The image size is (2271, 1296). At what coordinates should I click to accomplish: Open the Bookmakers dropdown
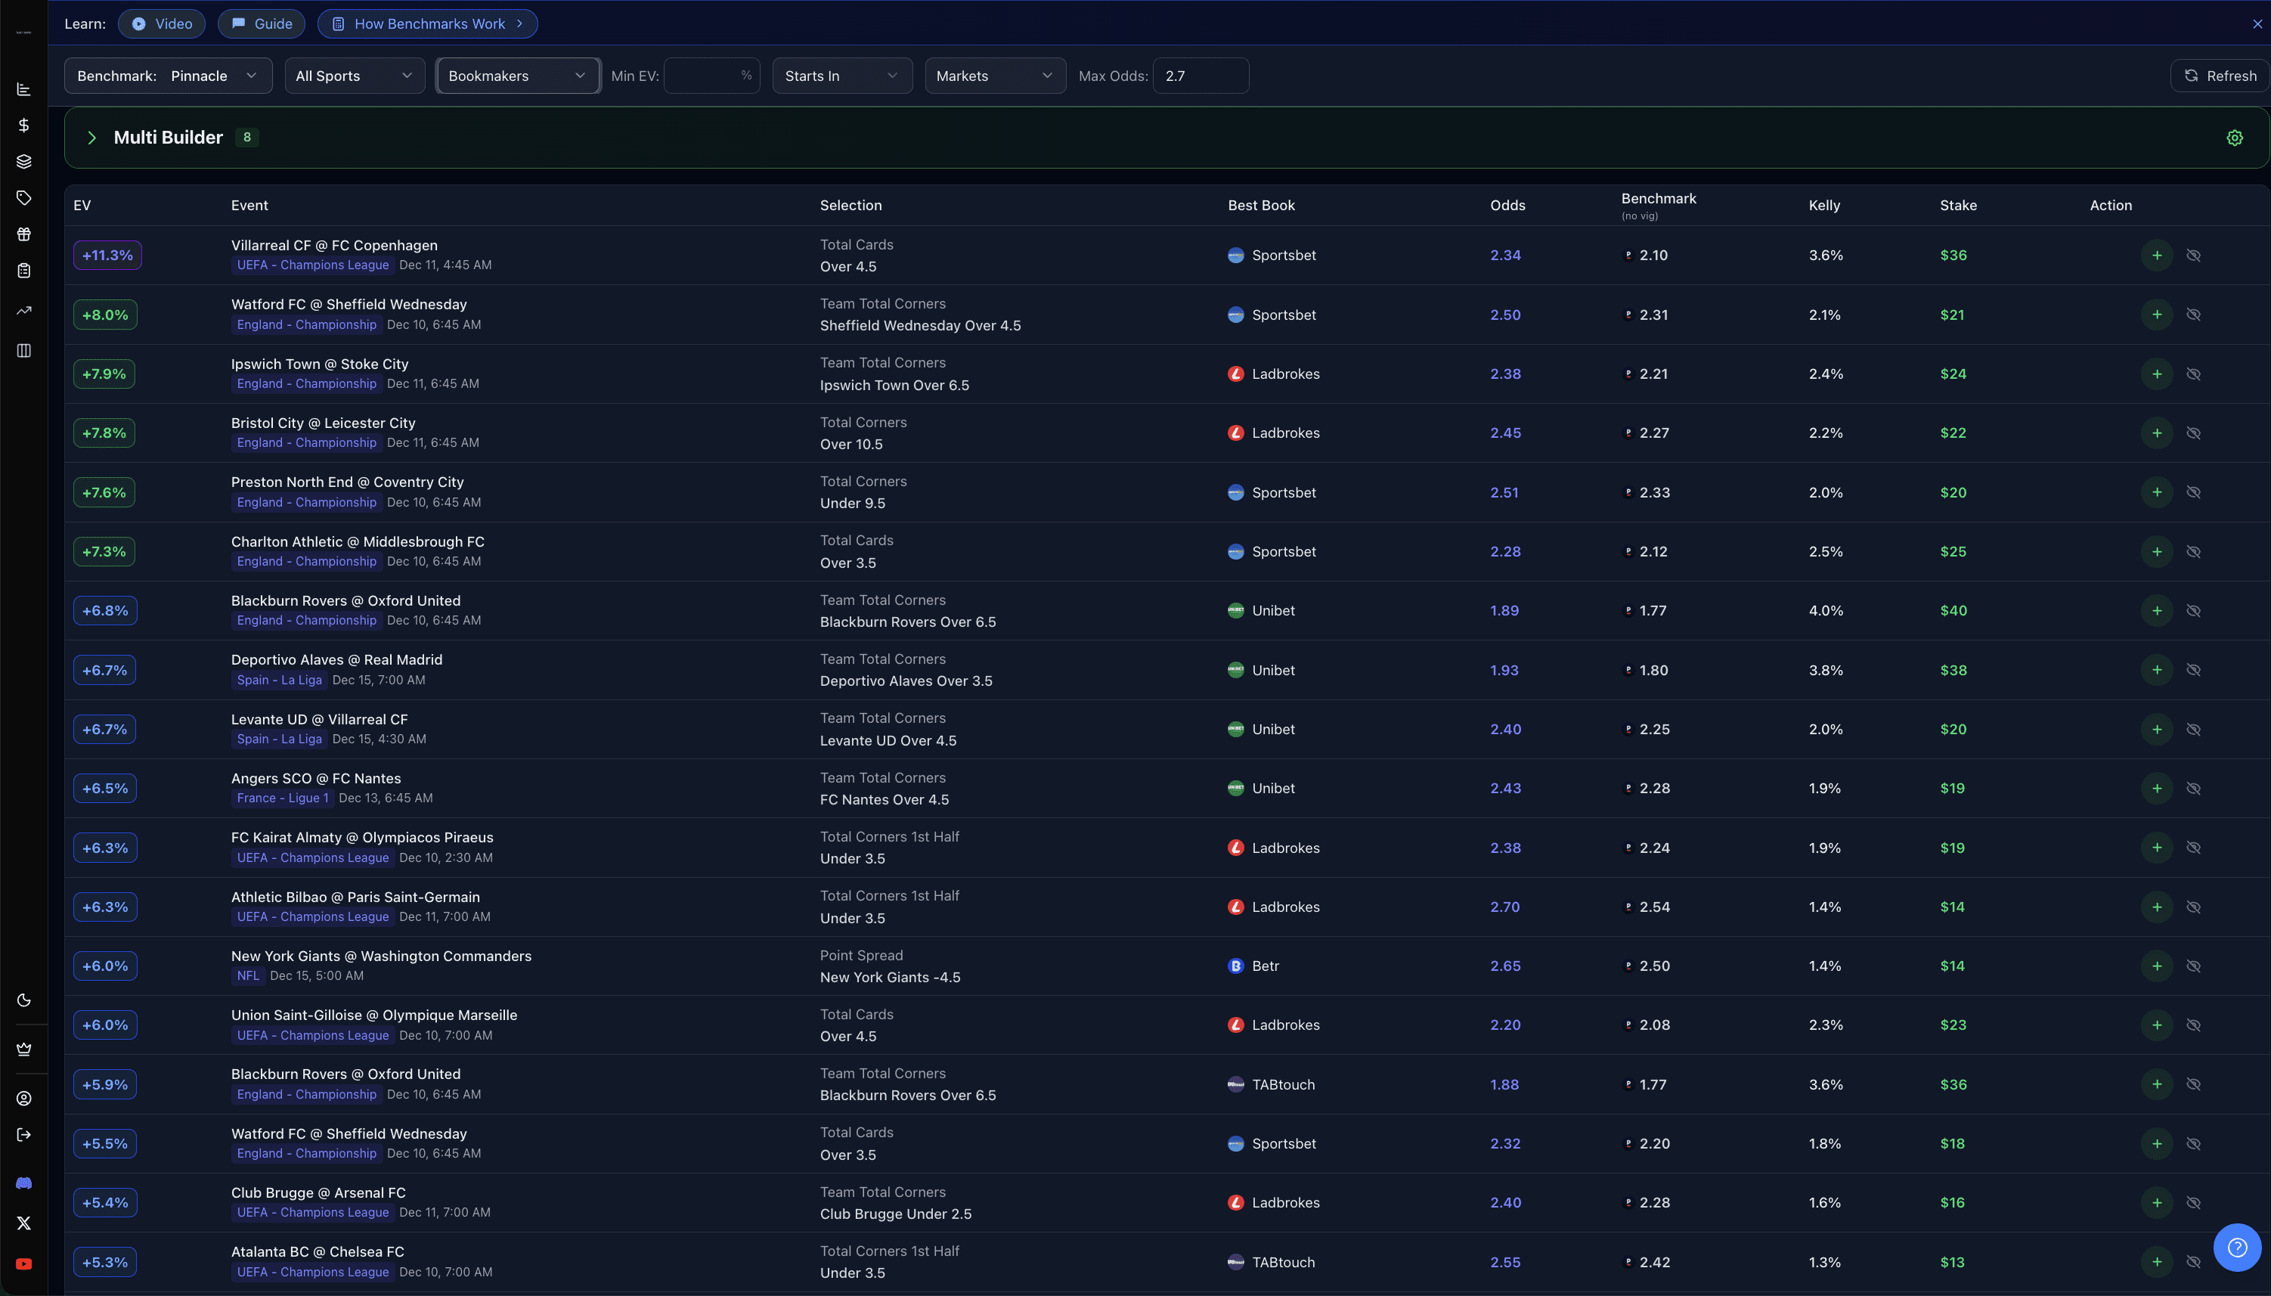(517, 76)
